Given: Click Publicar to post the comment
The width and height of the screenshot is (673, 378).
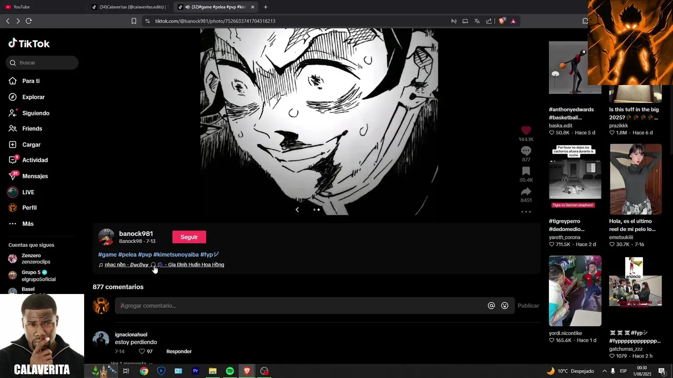Looking at the screenshot, I should (528, 306).
